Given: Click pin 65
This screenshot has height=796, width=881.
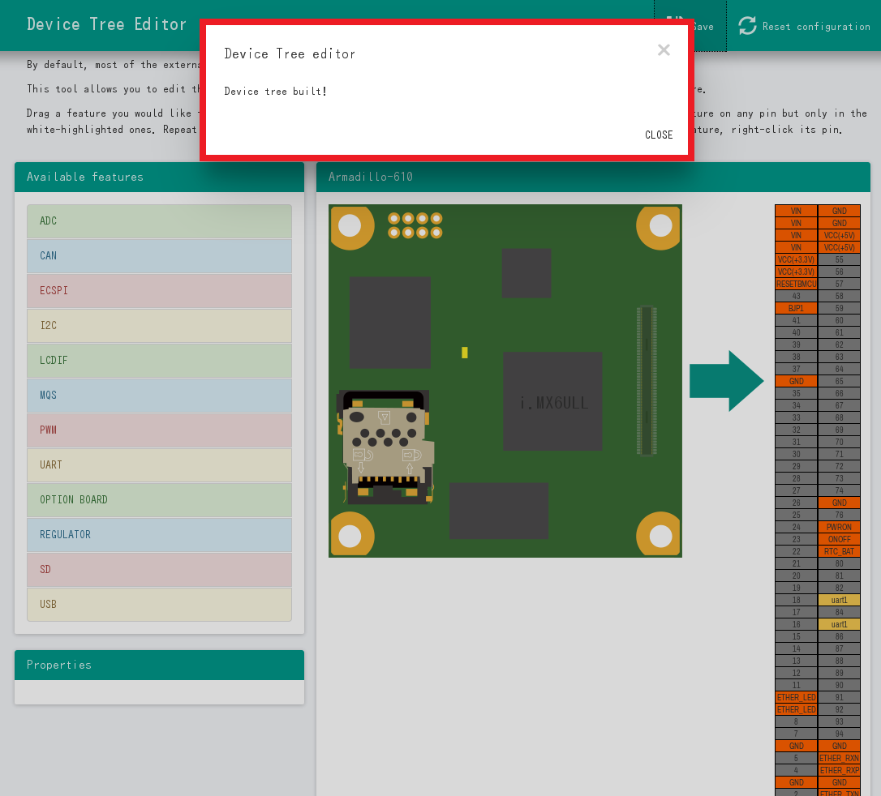Looking at the screenshot, I should (x=839, y=381).
